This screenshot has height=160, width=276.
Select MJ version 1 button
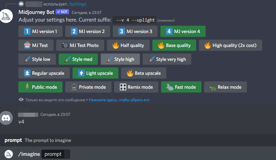40,31
